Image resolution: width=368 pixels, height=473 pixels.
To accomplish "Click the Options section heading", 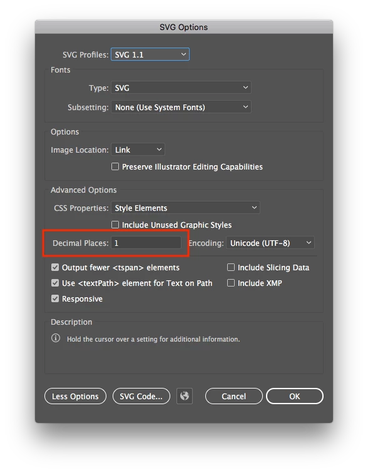I will tap(64, 132).
